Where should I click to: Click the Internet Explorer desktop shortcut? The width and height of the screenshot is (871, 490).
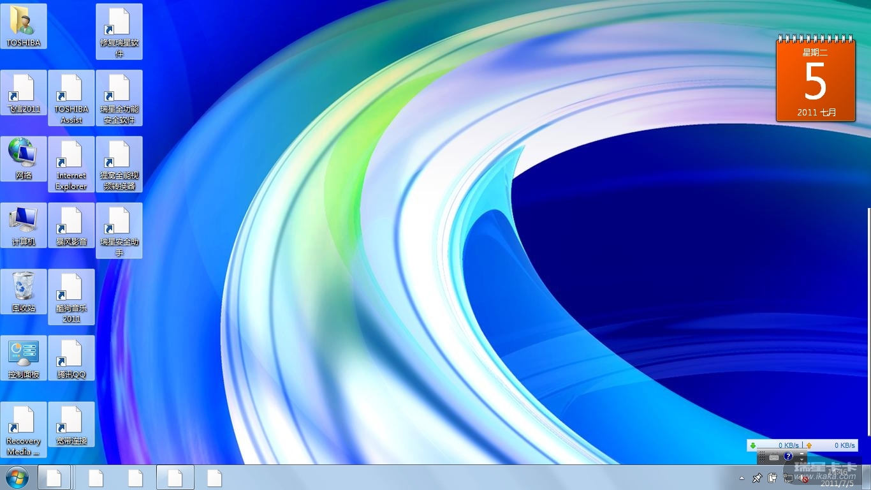[71, 163]
